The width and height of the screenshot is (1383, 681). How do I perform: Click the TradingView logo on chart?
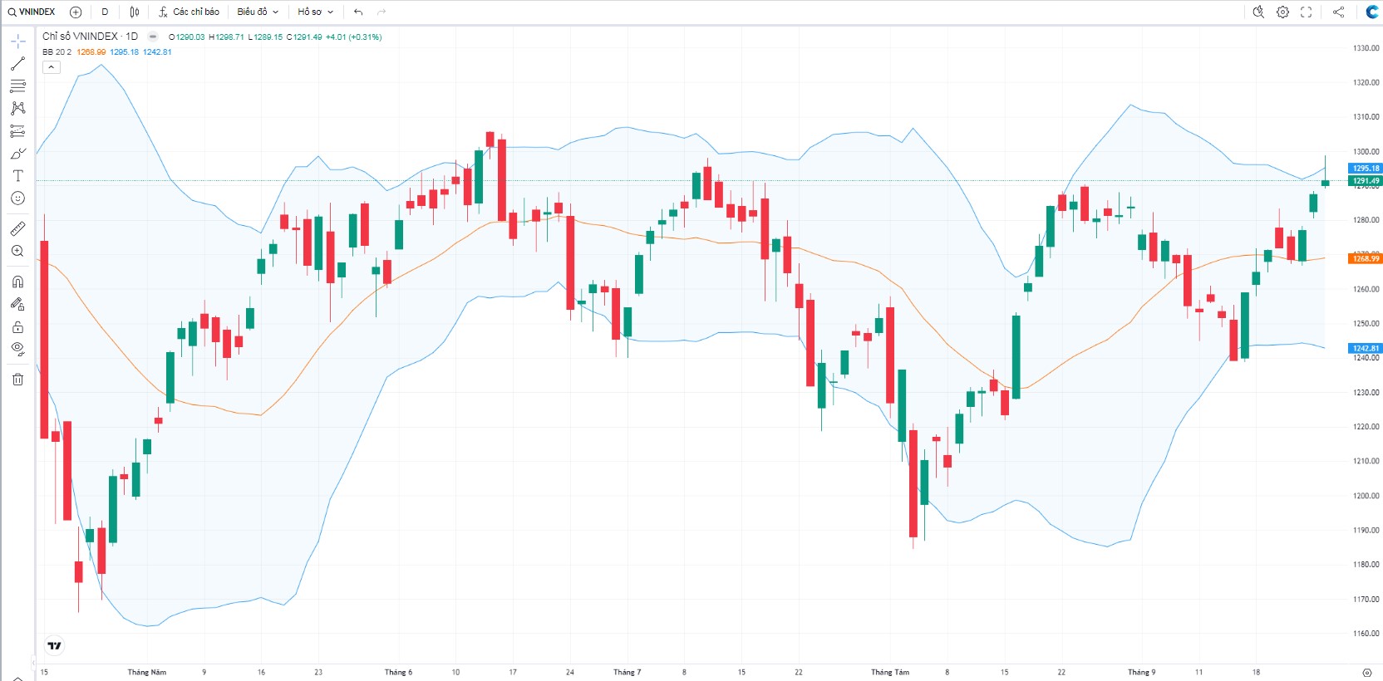tap(54, 645)
